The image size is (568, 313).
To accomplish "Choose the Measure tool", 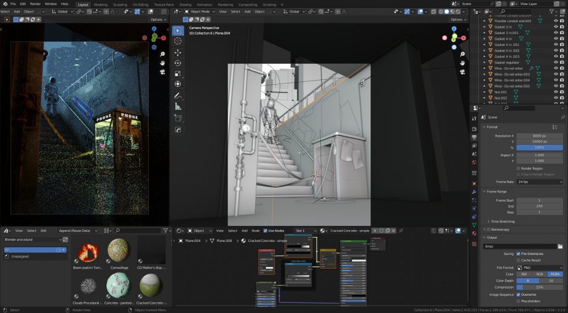I will [x=178, y=106].
